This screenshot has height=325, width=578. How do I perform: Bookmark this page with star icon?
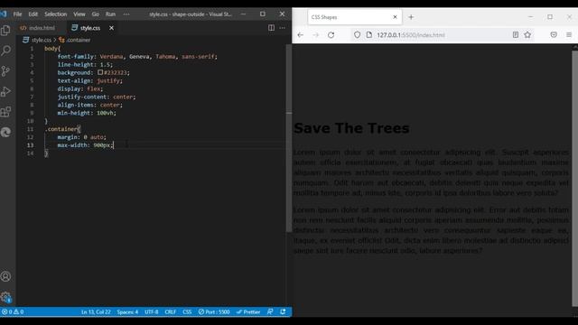[x=527, y=34]
